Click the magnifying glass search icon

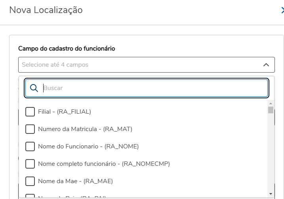(x=34, y=88)
